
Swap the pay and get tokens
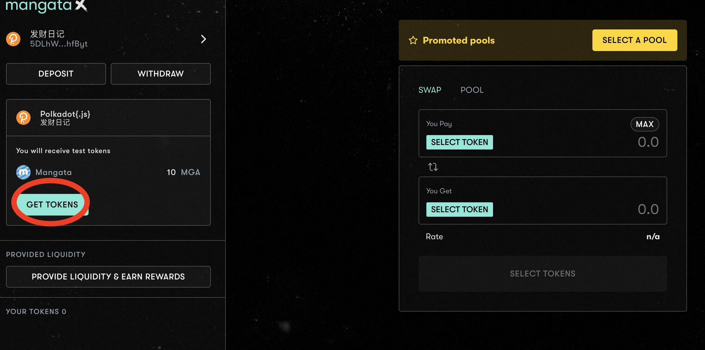(433, 167)
